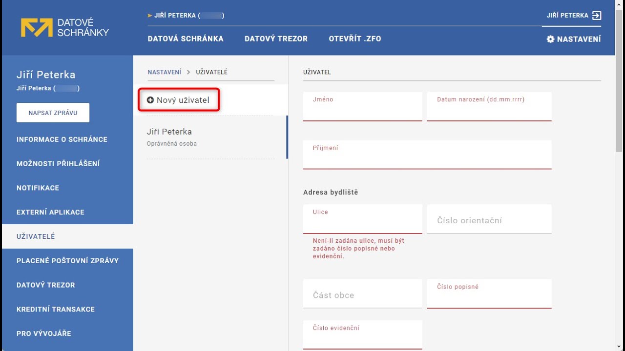Open the Otevřít .ZFO tab
625x351 pixels.
click(x=355, y=39)
